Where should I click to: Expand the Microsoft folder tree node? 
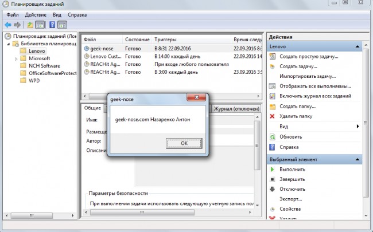coord(15,58)
